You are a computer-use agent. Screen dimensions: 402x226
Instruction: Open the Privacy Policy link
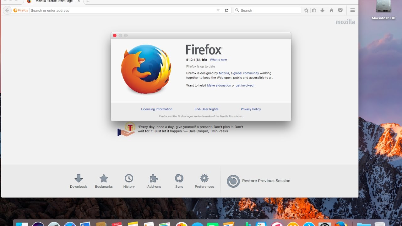click(251, 109)
